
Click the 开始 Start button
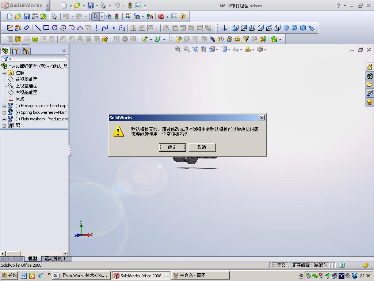click(x=9, y=276)
